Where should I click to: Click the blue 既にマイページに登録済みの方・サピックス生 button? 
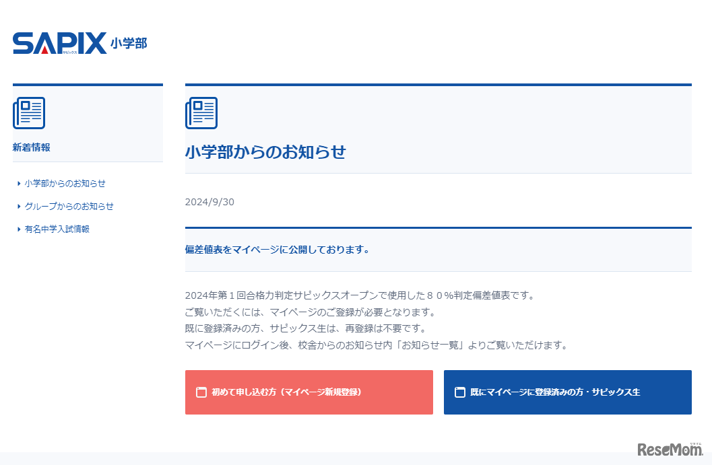click(568, 392)
